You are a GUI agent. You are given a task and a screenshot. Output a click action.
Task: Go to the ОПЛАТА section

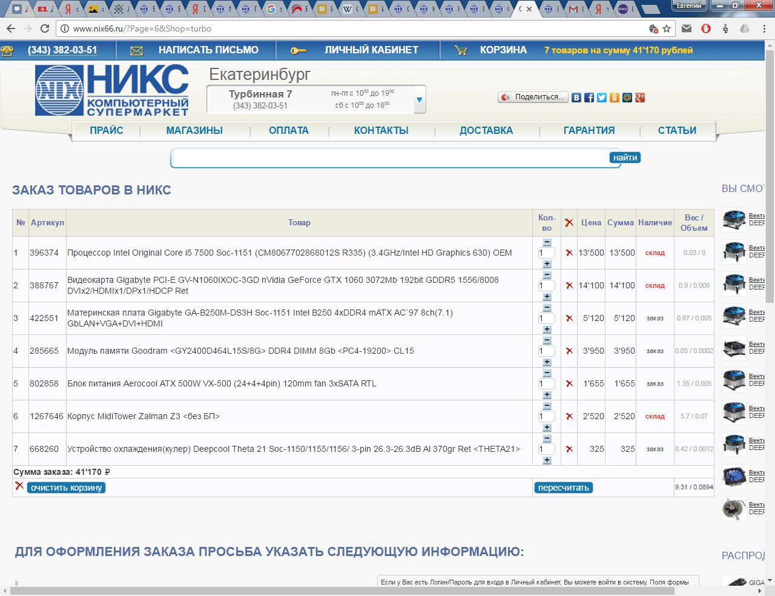click(289, 131)
